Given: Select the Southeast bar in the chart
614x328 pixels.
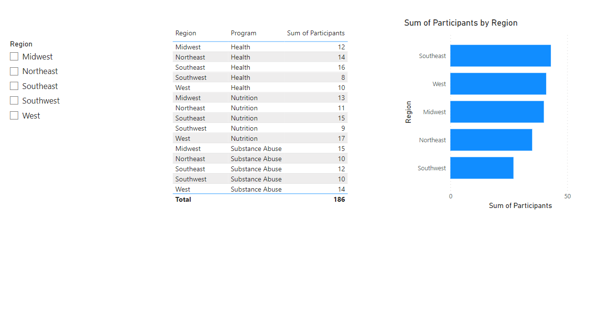Looking at the screenshot, I should [500, 56].
